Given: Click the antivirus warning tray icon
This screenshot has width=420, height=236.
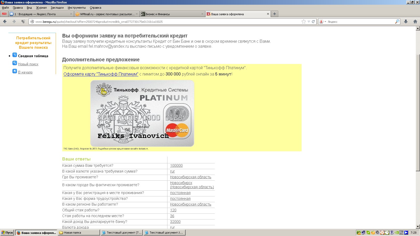Looking at the screenshot, I should pos(359,233).
